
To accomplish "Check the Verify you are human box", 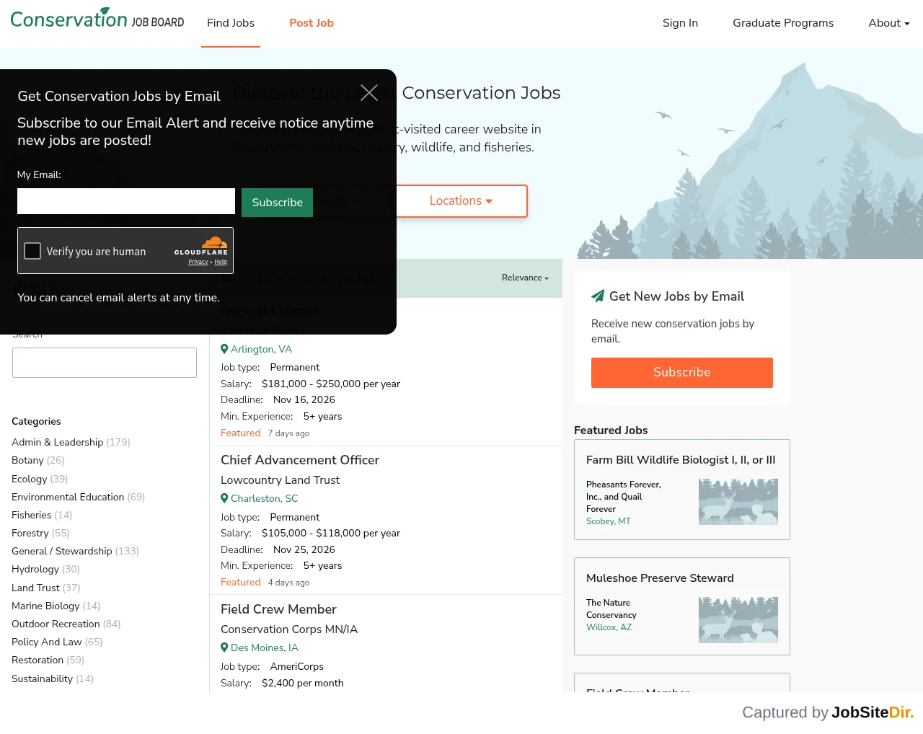I will pyautogui.click(x=32, y=251).
